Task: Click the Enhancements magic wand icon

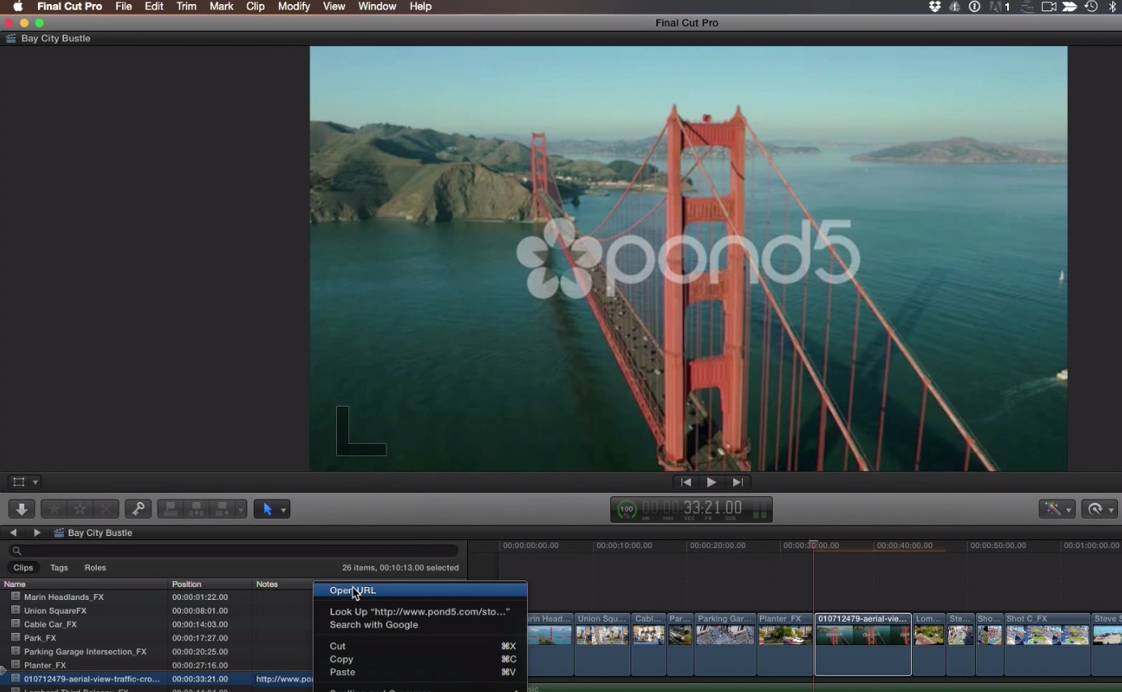Action: tap(1052, 509)
